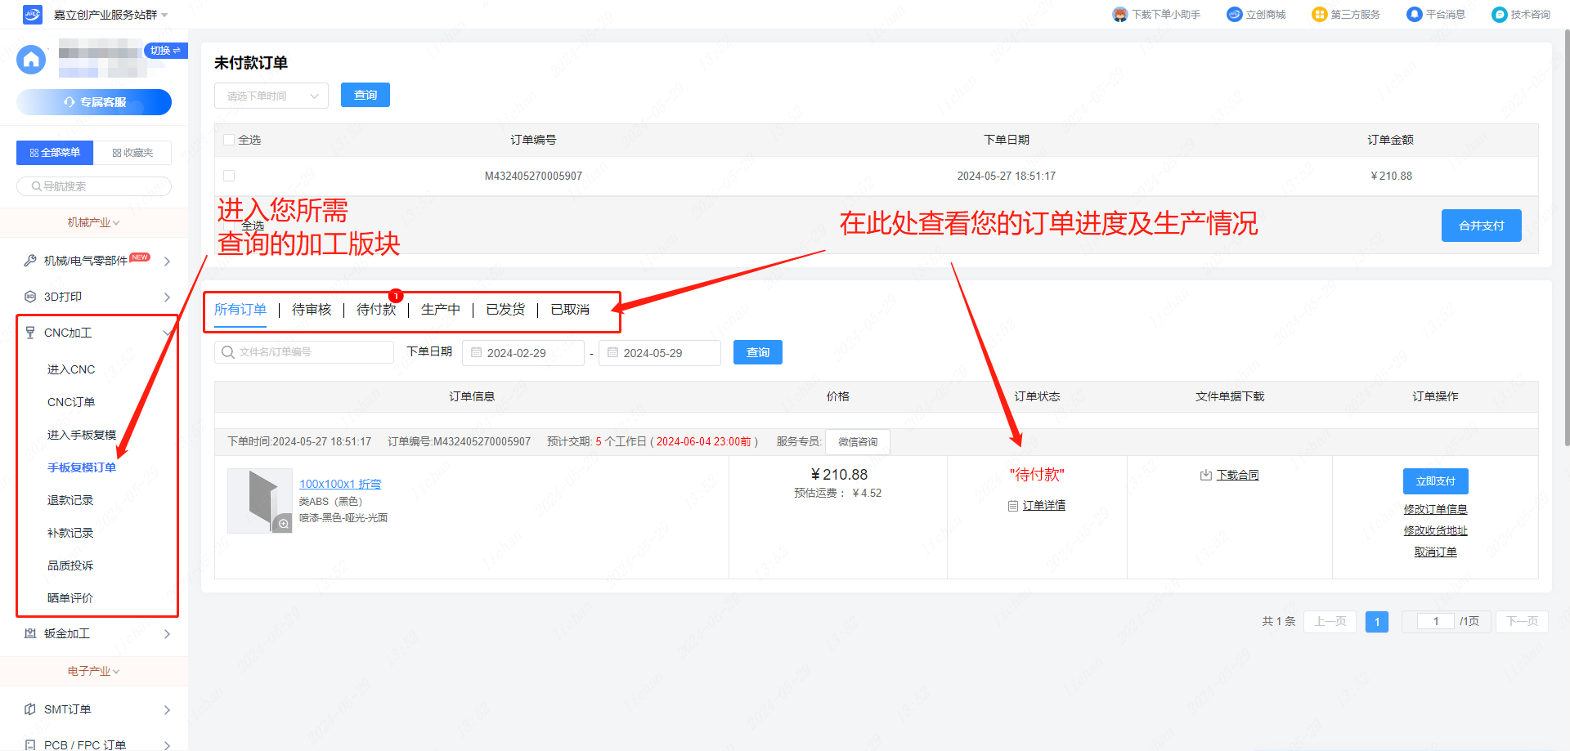Click the calendar icon in end date field

pos(612,352)
